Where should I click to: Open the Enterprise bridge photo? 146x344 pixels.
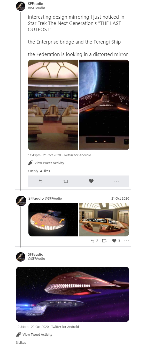coord(53,105)
